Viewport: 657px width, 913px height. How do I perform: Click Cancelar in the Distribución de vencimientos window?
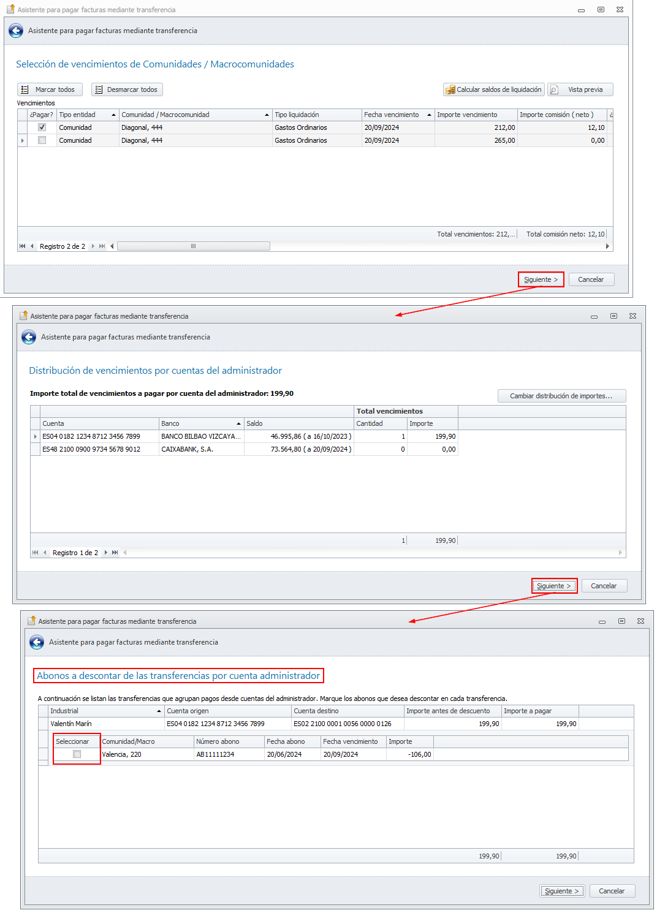604,586
